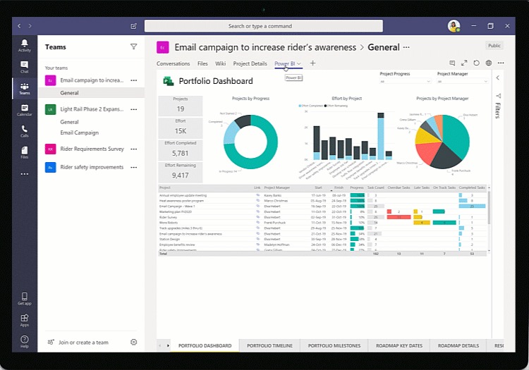This screenshot has width=529, height=370.
Task: Click the new chat compose icon
Action: (x=133, y=26)
